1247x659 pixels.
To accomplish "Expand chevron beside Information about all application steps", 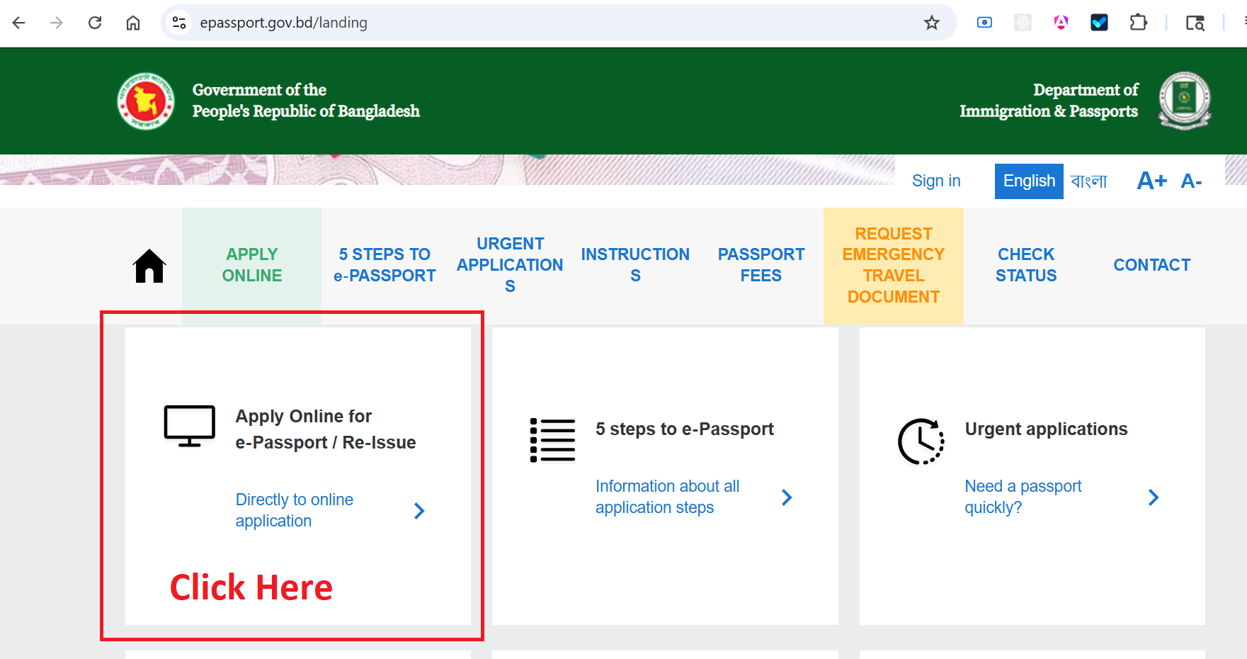I will (787, 497).
